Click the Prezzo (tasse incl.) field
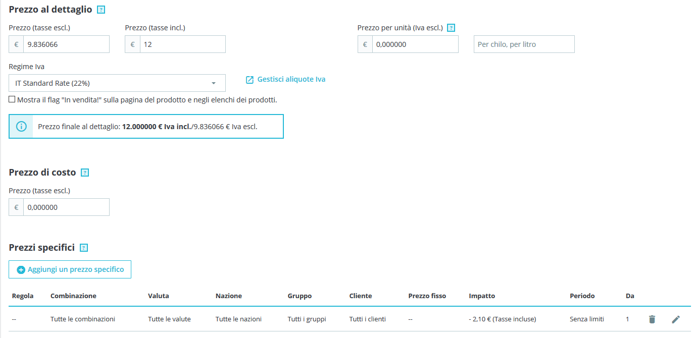The height and width of the screenshot is (338, 693). point(182,44)
